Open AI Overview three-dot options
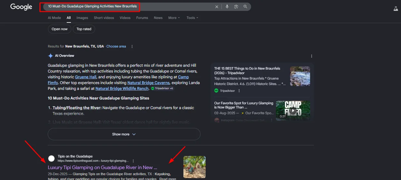 tap(311, 56)
